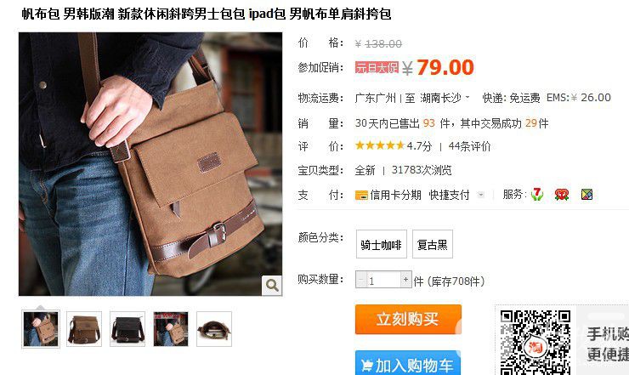
Task: Click the QR code image
Action: [x=535, y=343]
